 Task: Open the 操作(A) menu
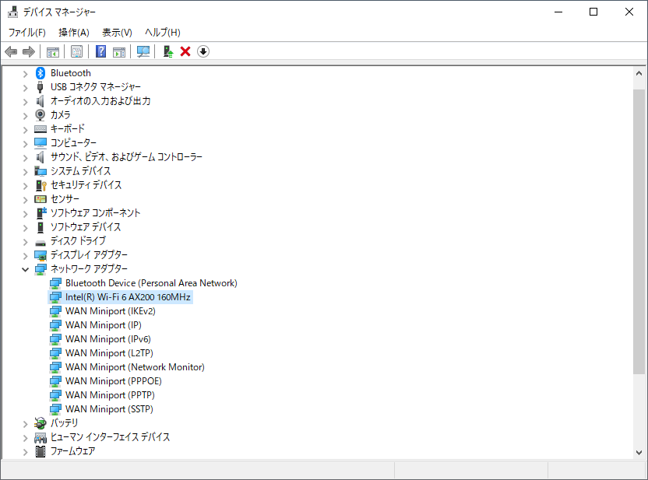point(73,32)
